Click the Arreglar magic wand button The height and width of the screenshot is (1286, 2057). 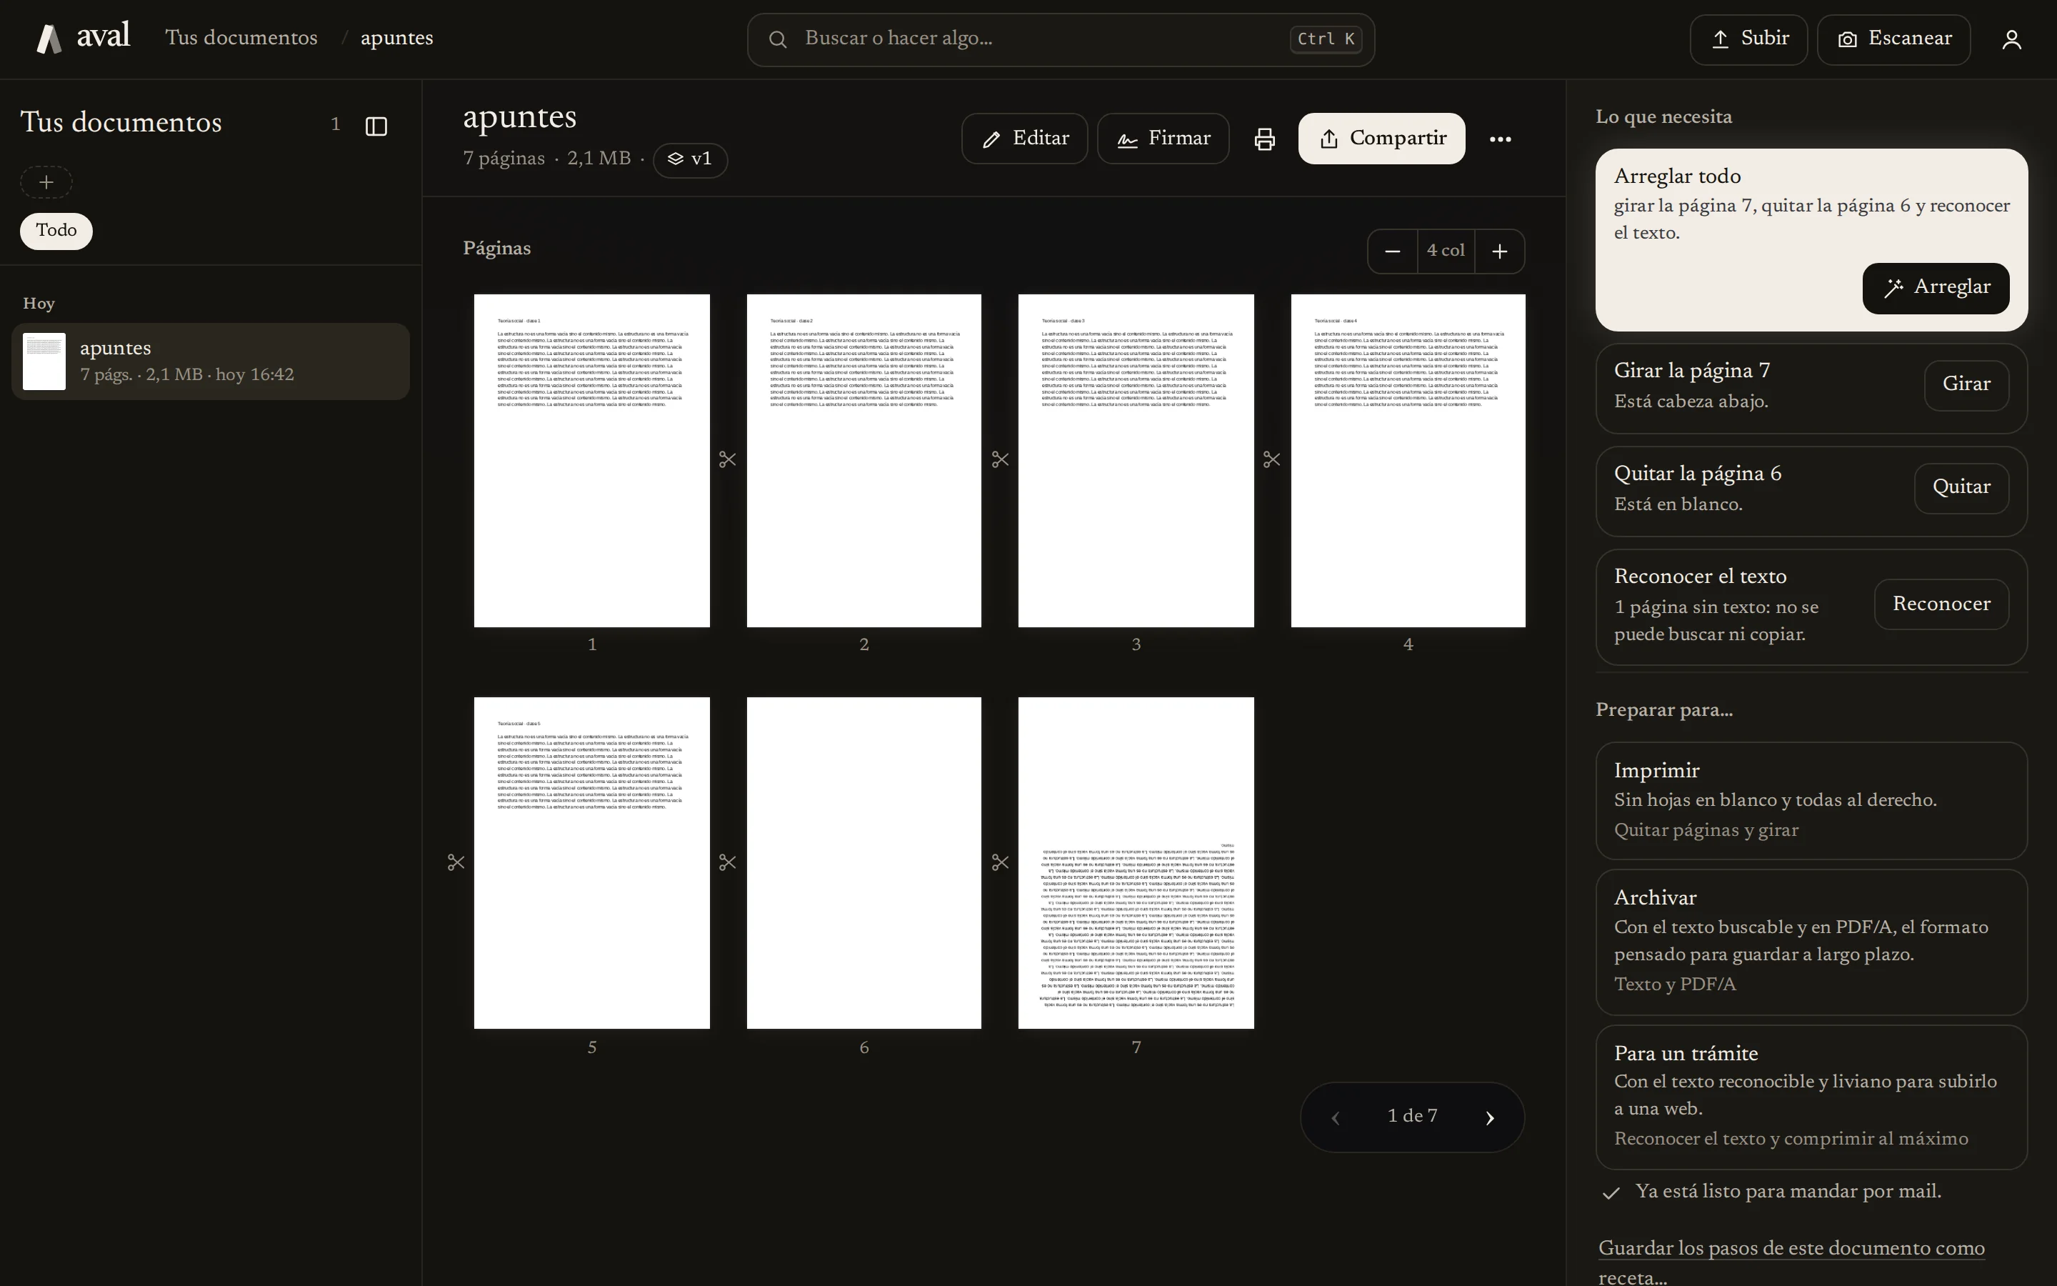point(1936,289)
